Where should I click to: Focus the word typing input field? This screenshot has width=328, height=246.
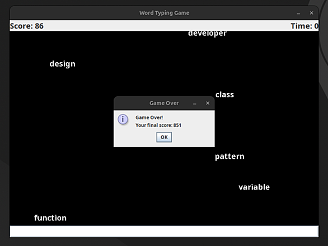tap(164, 231)
